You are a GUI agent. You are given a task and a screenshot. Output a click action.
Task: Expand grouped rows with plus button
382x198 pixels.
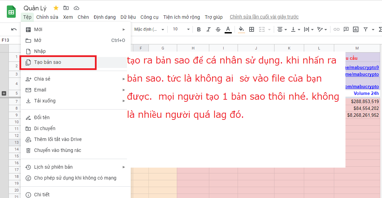(x=4, y=93)
